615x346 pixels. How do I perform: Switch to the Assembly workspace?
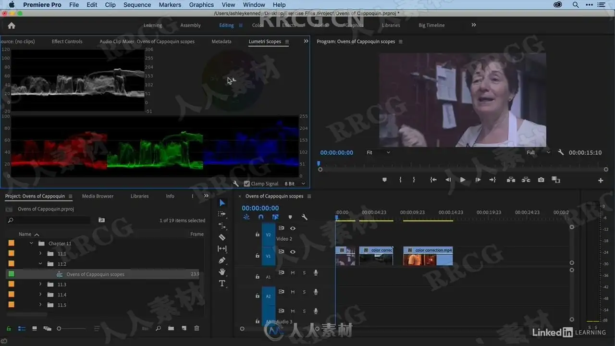(x=190, y=25)
